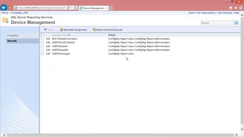244x137 pixels.
Task: Check the BUILTIN\Administrators row checkbox
Action: point(42,39)
